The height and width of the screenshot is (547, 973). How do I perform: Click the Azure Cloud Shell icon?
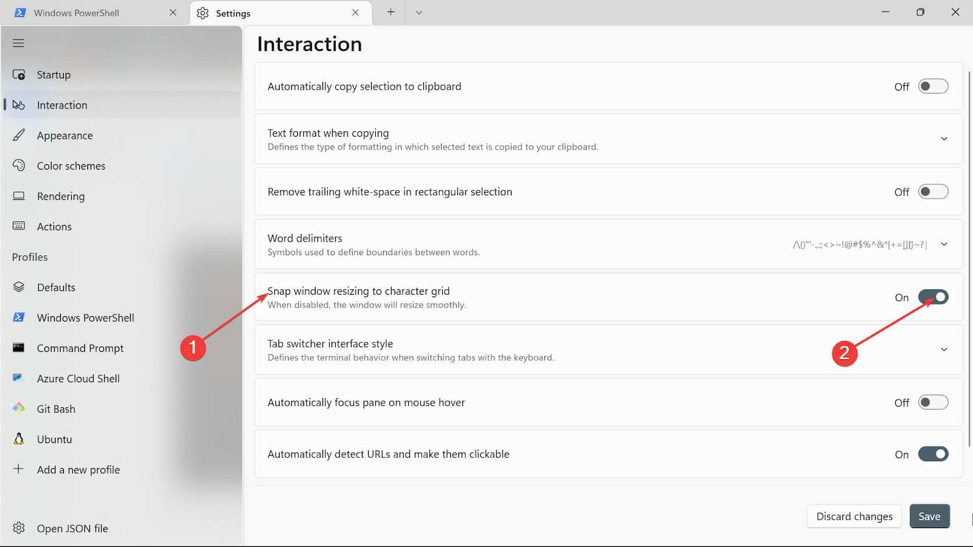[x=18, y=378]
